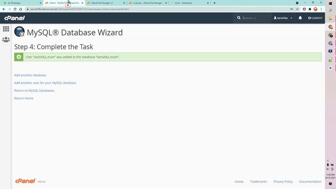This screenshot has width=336, height=189.
Task: Bookmark this page with the star icon
Action: [297, 9]
